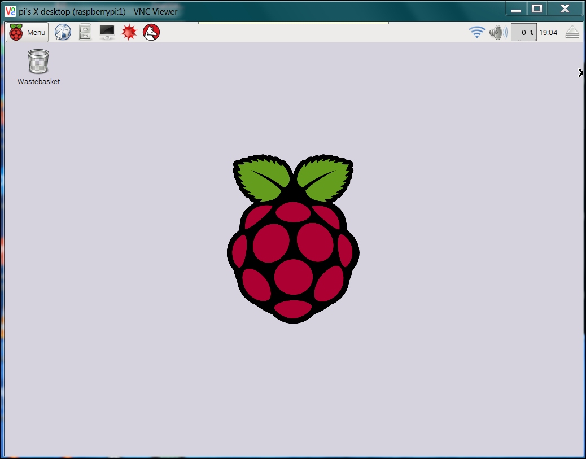Select the Wastebasket desktop icon

(38, 67)
